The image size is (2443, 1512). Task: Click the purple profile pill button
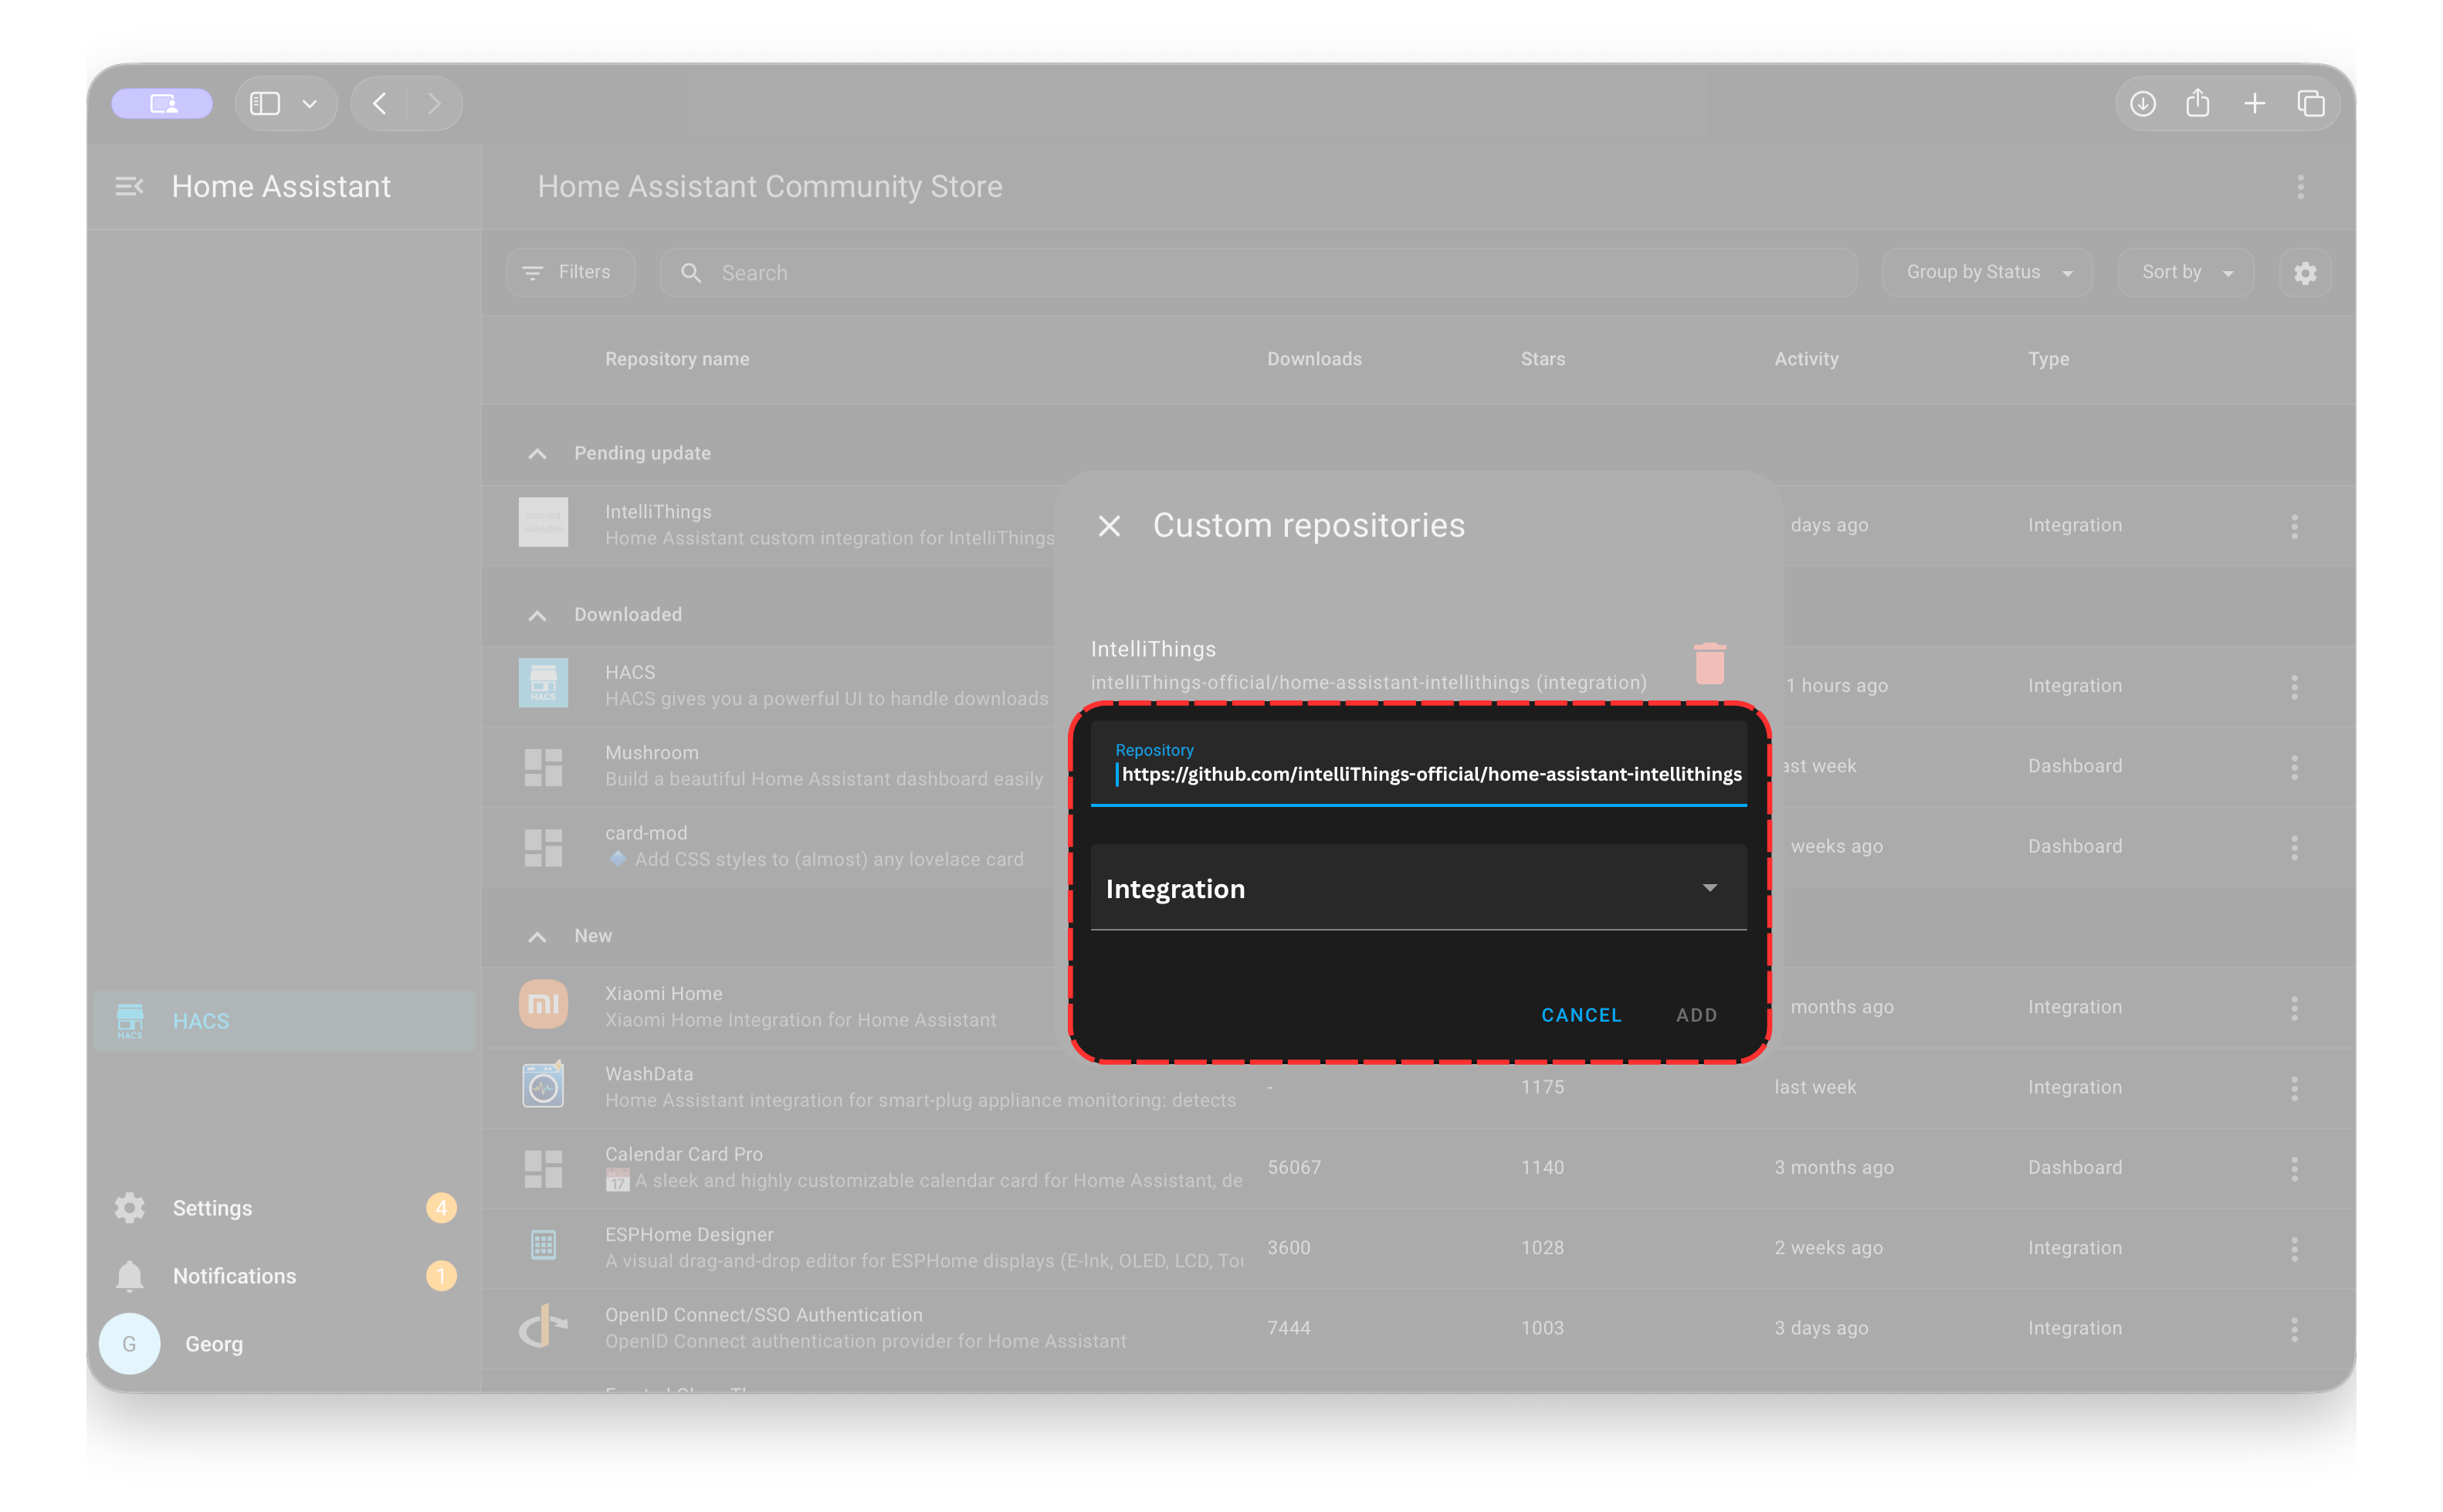point(162,103)
